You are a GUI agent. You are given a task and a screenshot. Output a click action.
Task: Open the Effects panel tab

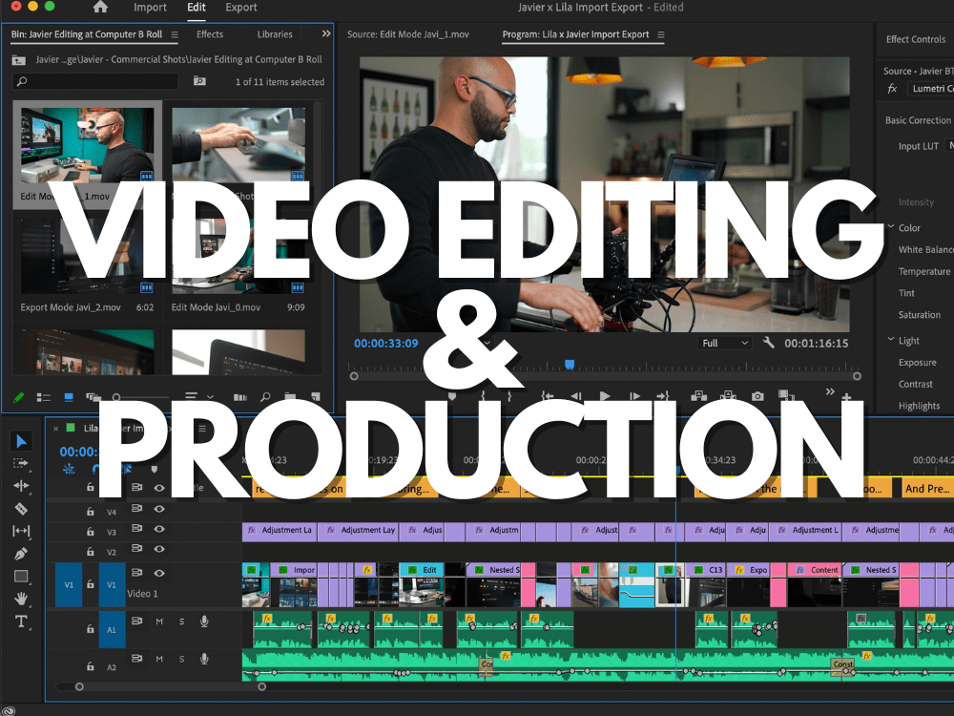pos(210,34)
